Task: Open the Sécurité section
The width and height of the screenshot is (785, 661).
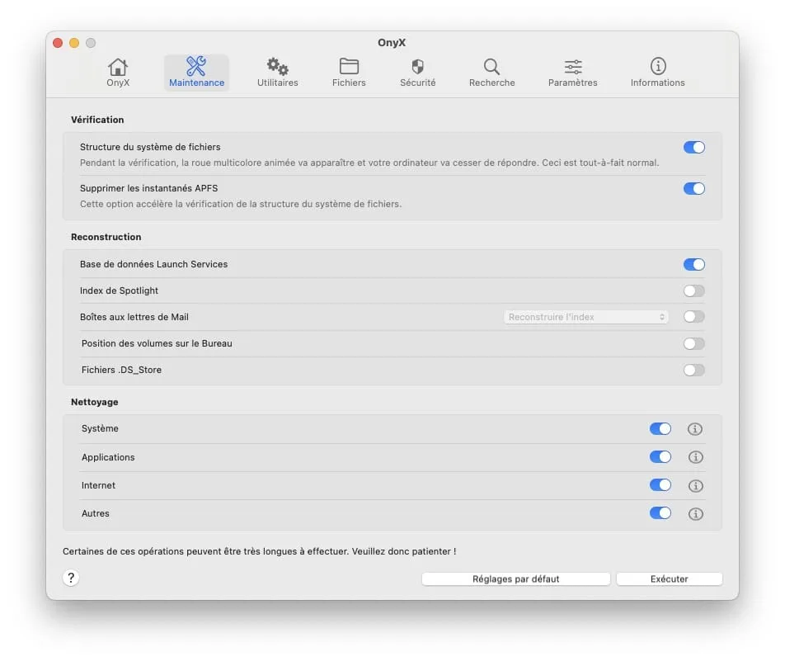Action: tap(416, 71)
